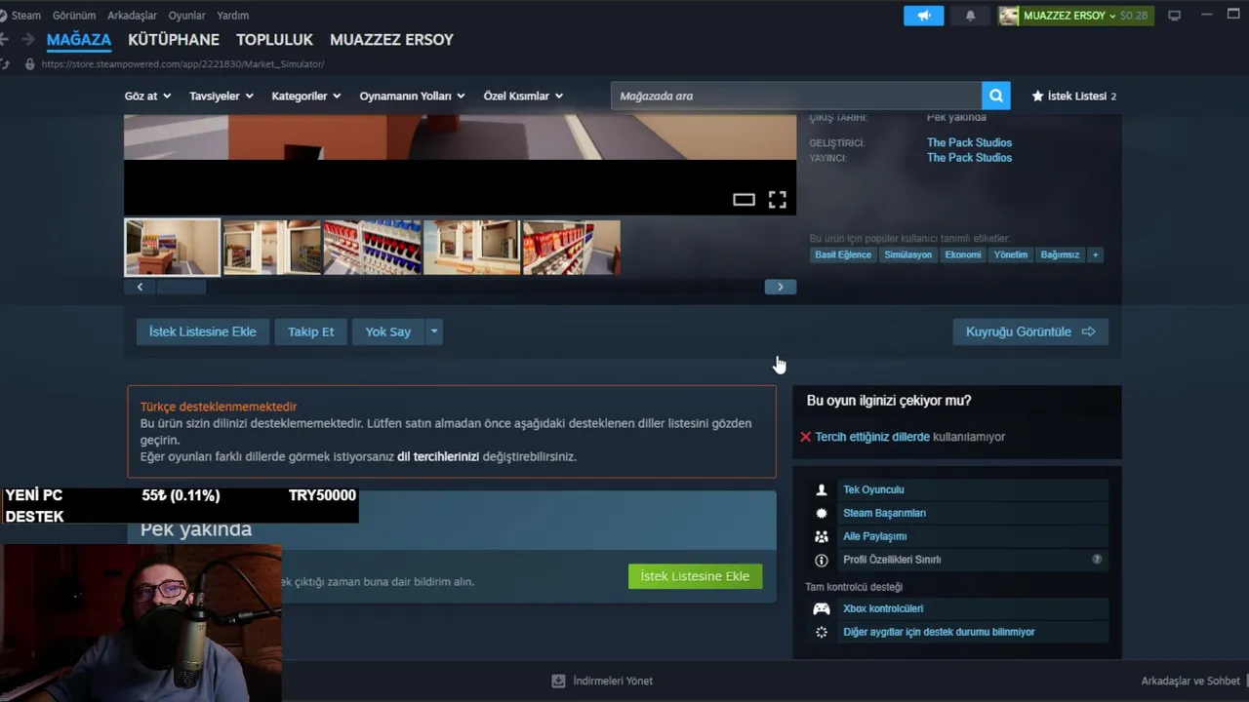This screenshot has width=1249, height=702.
Task: Click the İstek Listesi star icon
Action: coord(1037,96)
